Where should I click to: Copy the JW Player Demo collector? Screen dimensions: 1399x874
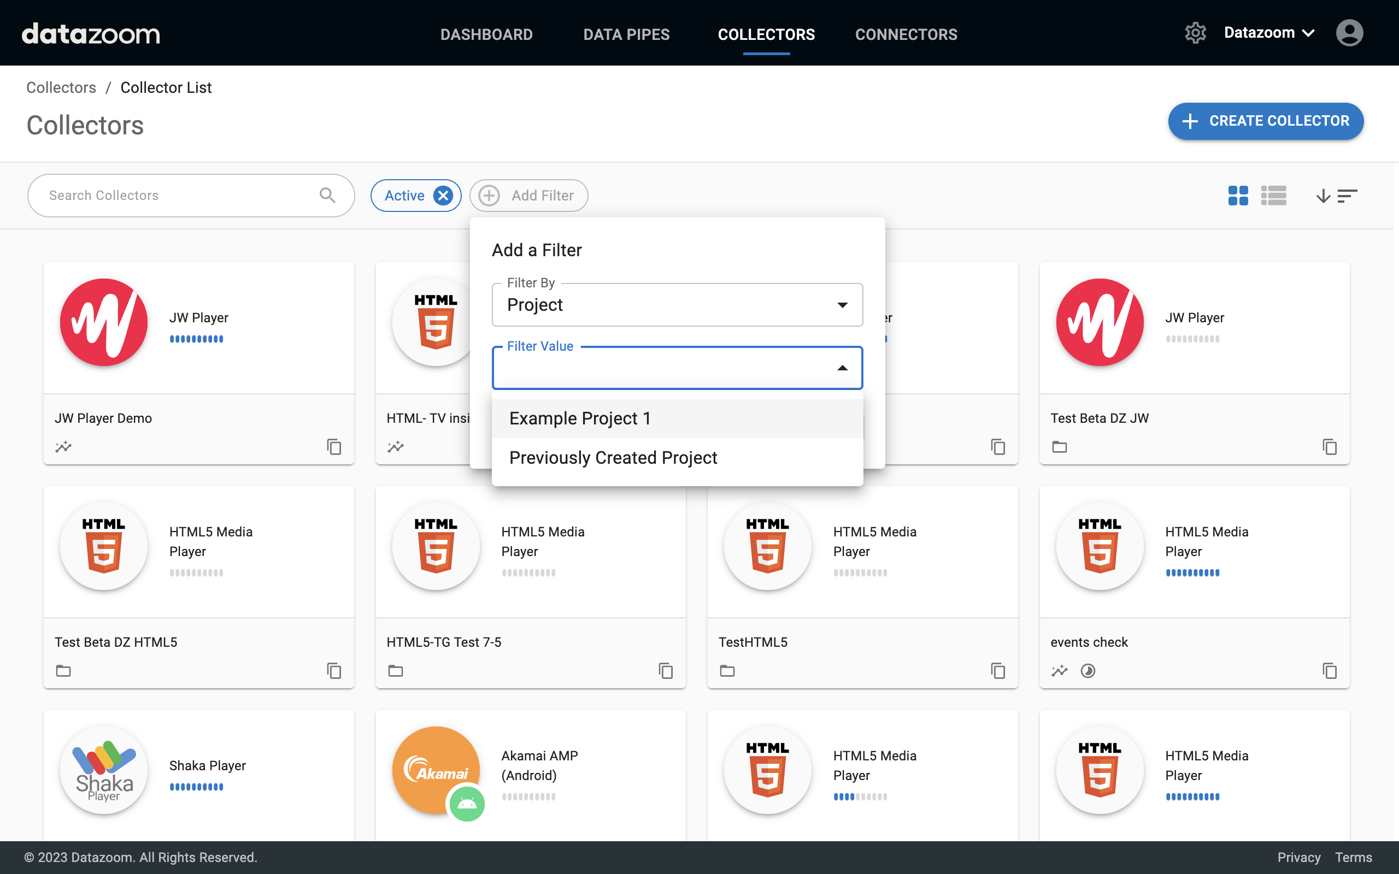click(x=334, y=447)
